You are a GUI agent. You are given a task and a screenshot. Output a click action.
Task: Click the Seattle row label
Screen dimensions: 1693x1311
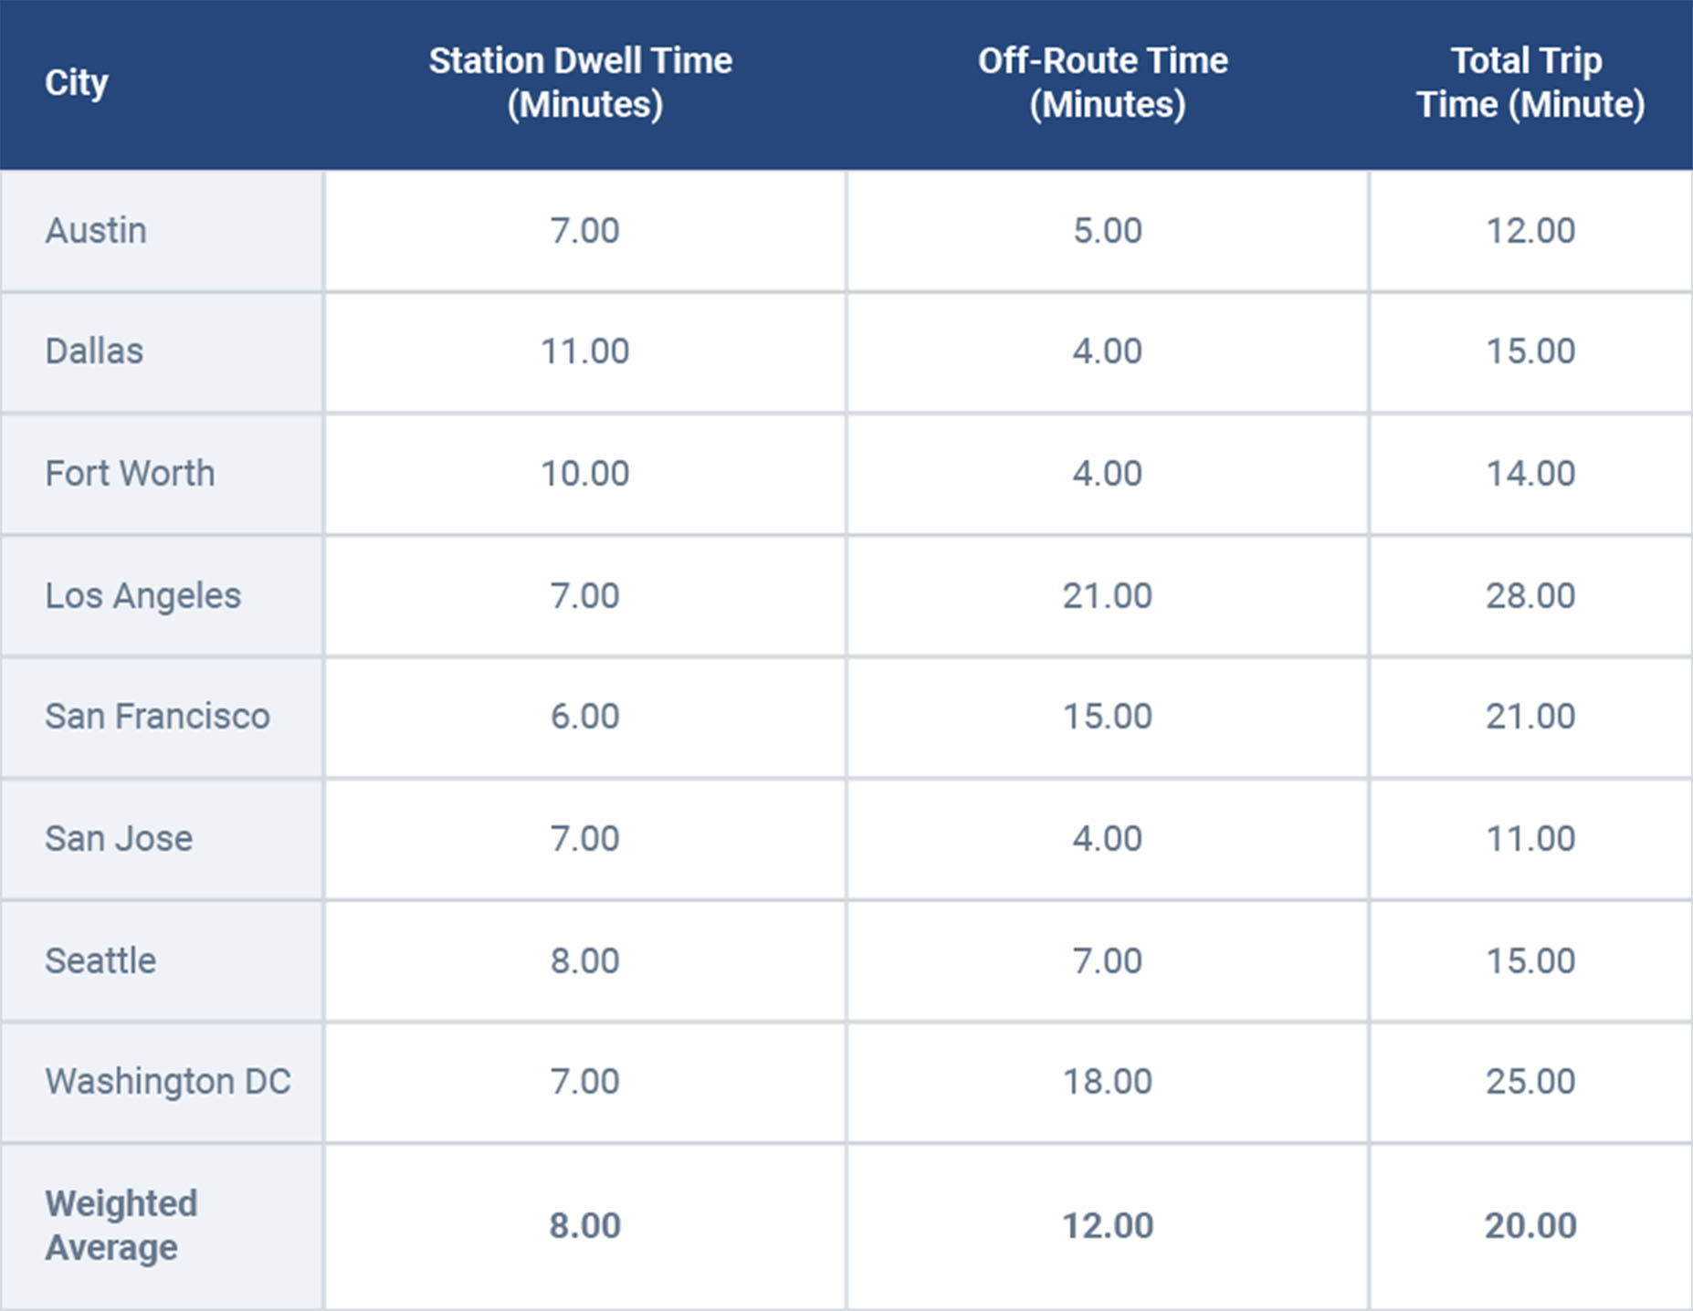[100, 960]
